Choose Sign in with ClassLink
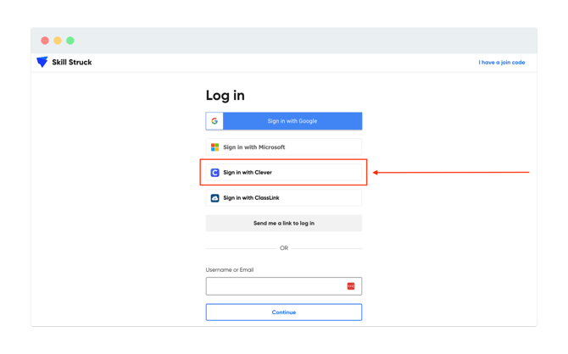This screenshot has width=568, height=354. pos(284,197)
